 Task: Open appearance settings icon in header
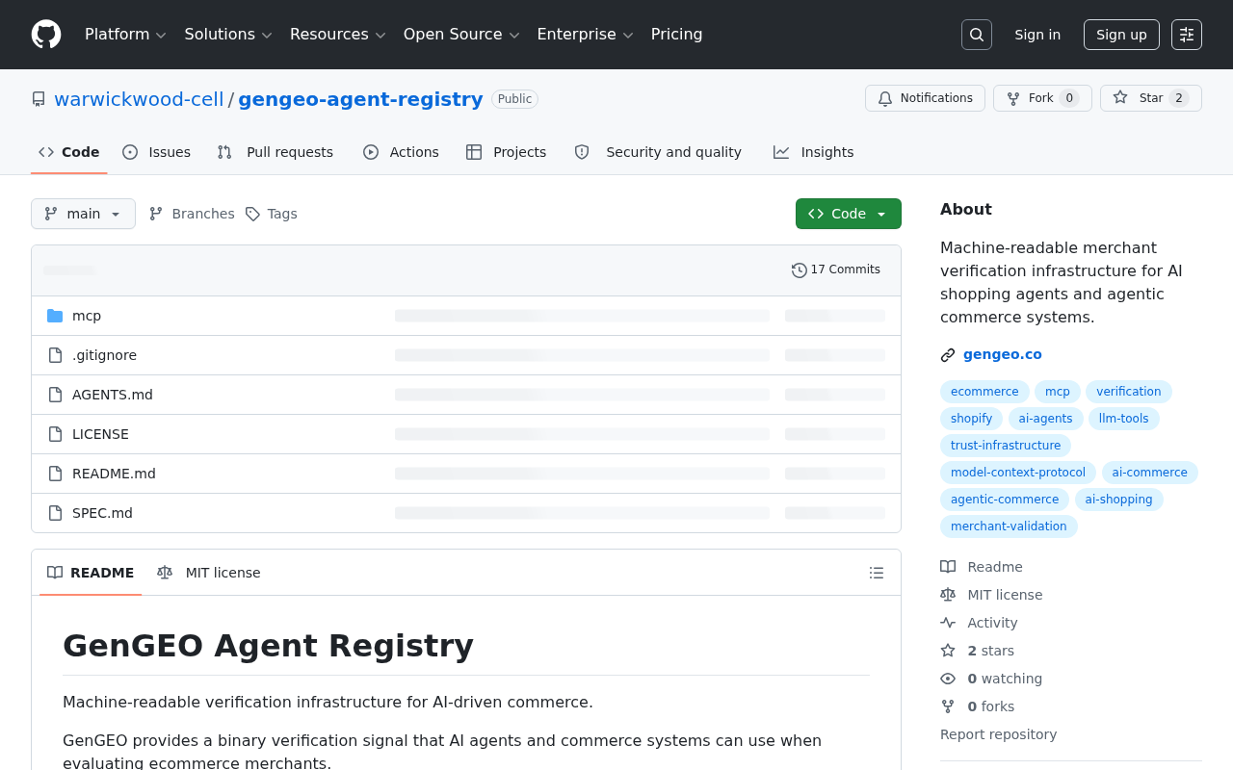pos(1187,35)
